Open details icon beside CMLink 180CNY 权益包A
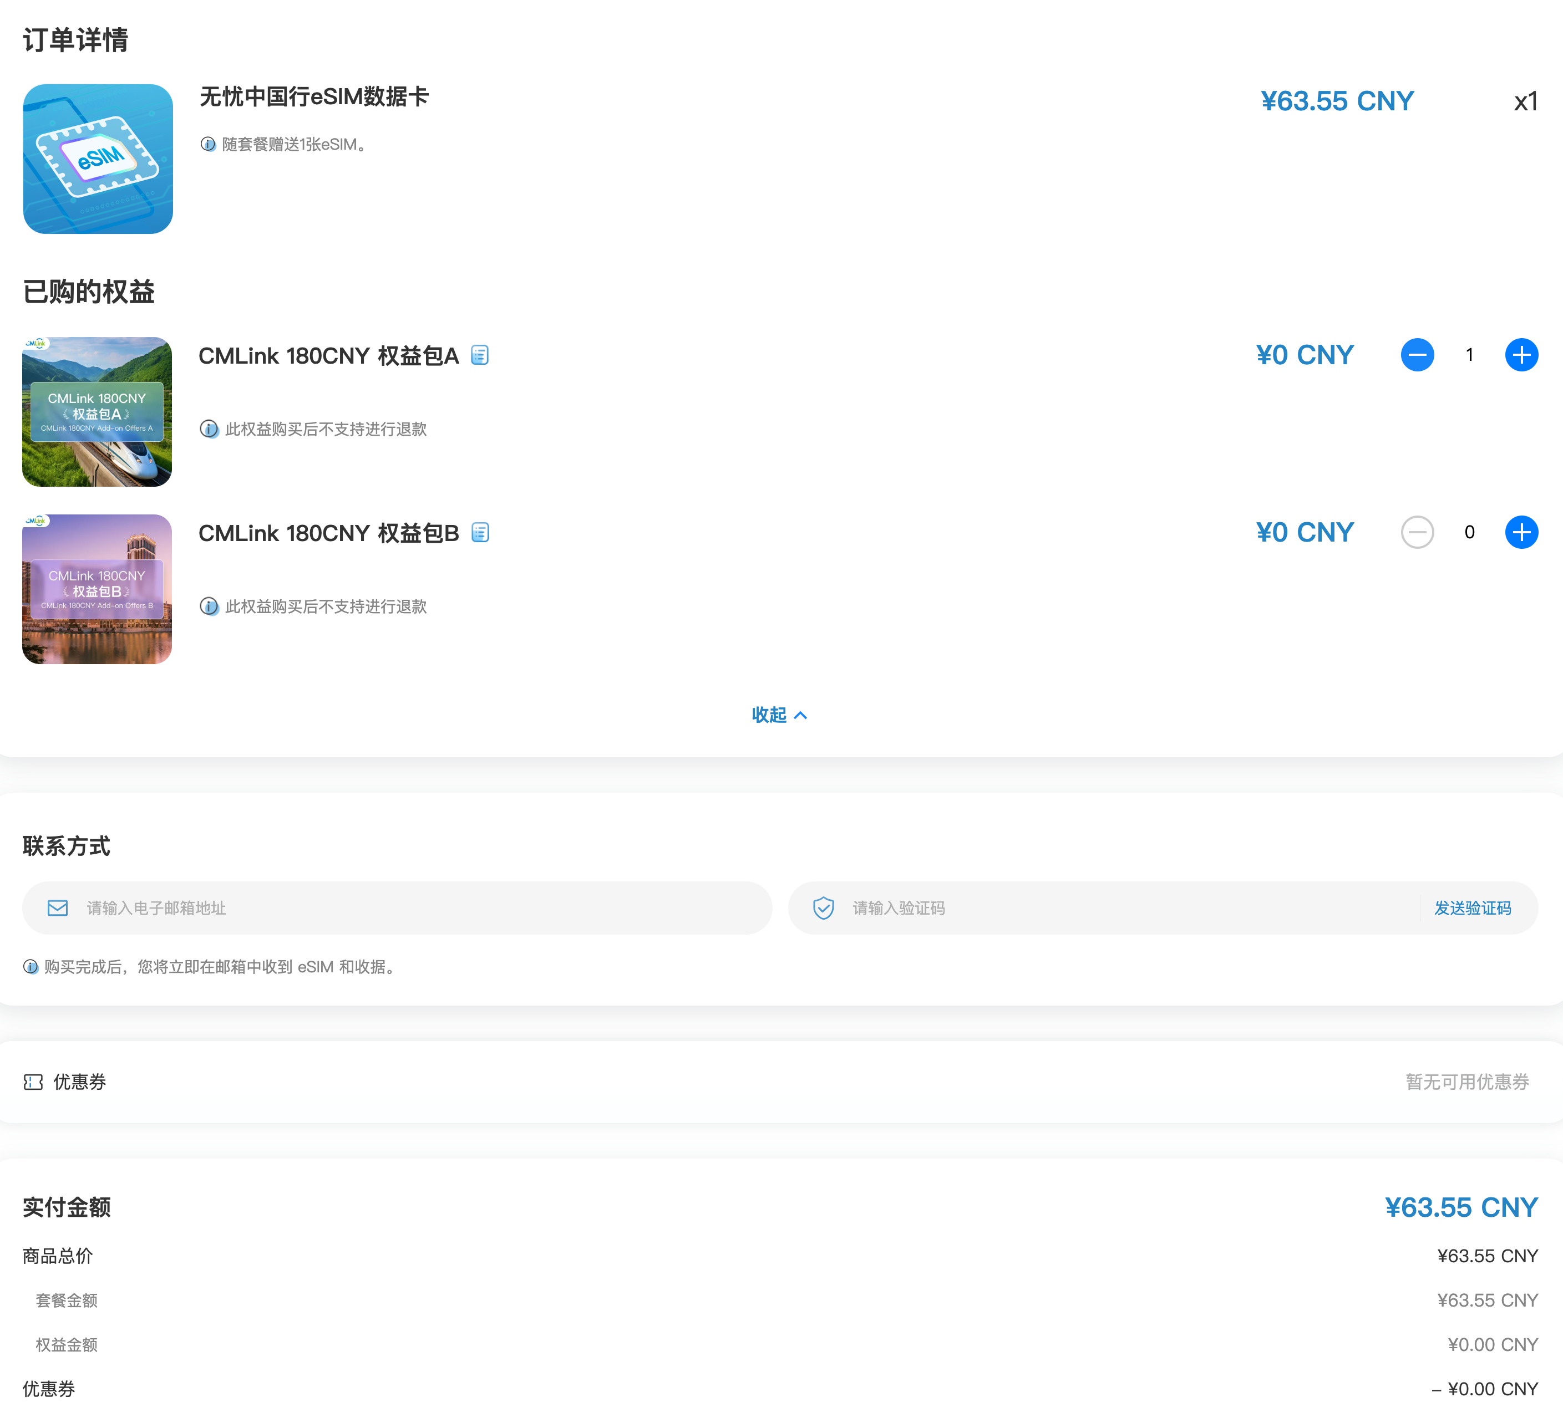 click(481, 355)
